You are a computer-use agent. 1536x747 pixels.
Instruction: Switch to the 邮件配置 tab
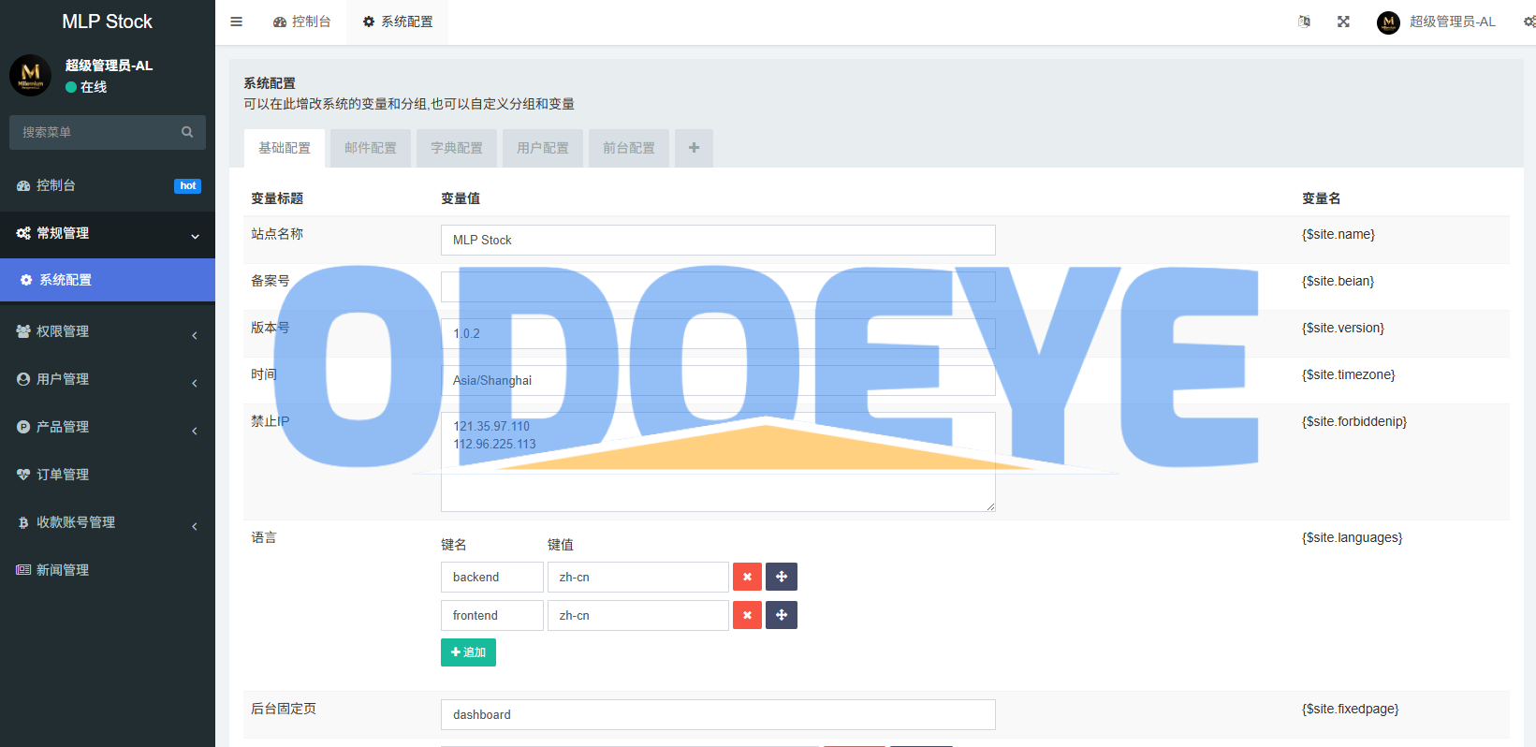click(x=371, y=148)
